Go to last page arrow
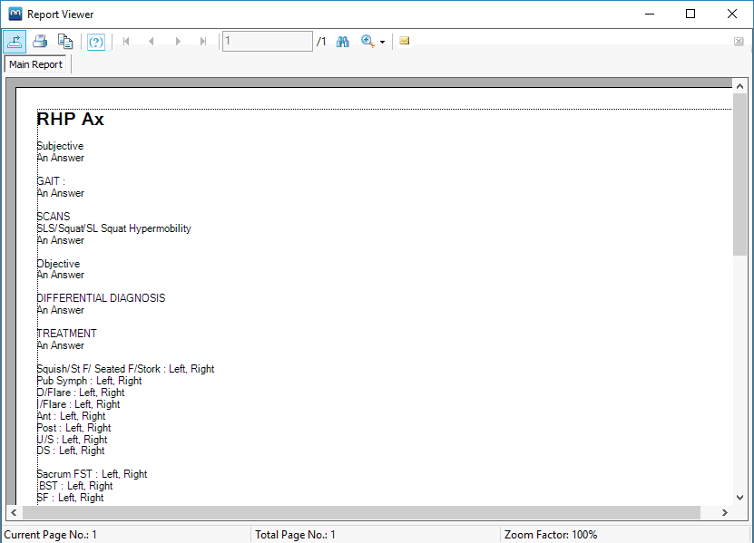 [x=203, y=42]
